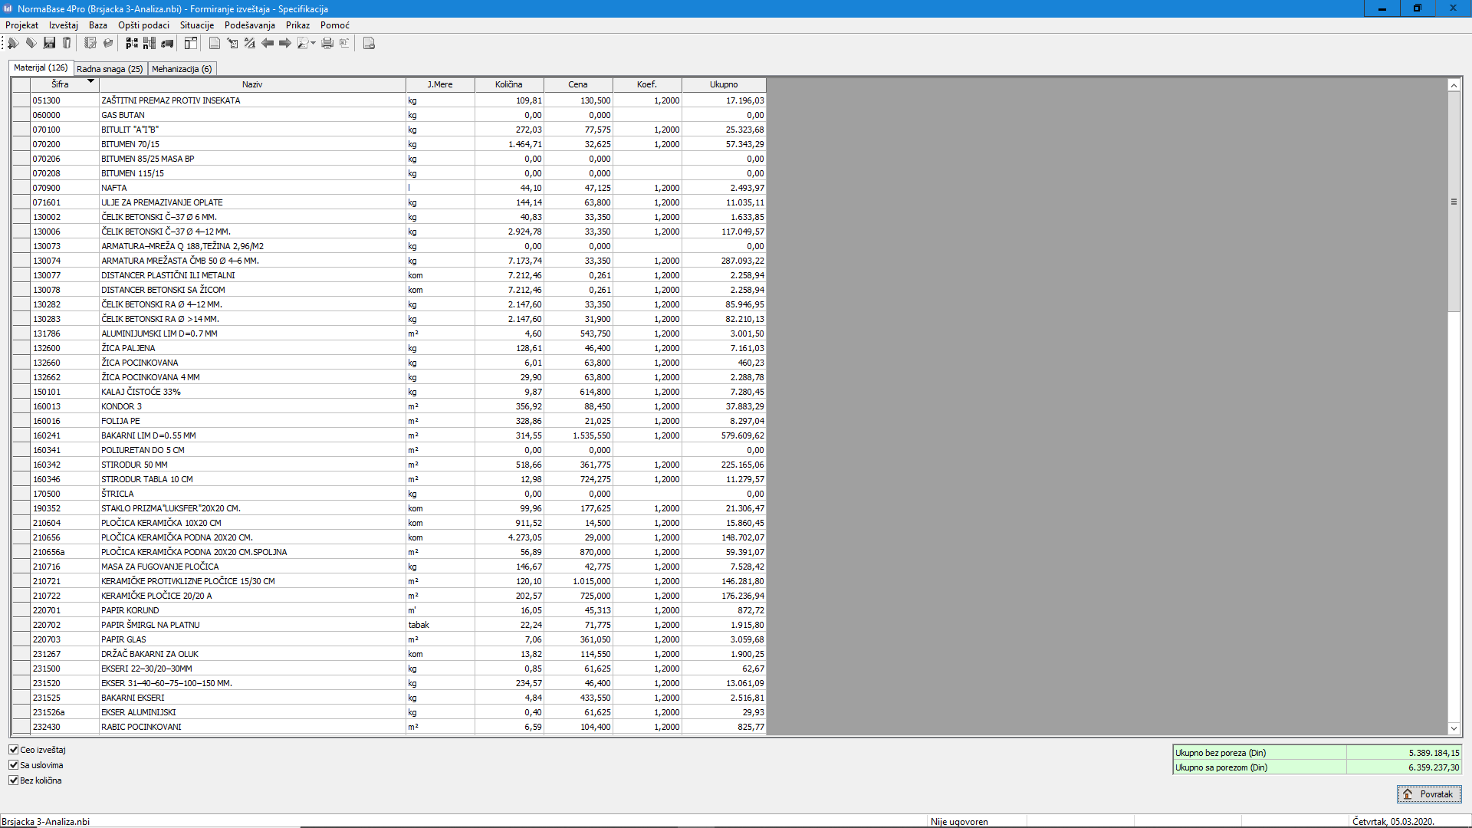Click the Povratak button
Screen dimensions: 1472x828
coord(1428,794)
